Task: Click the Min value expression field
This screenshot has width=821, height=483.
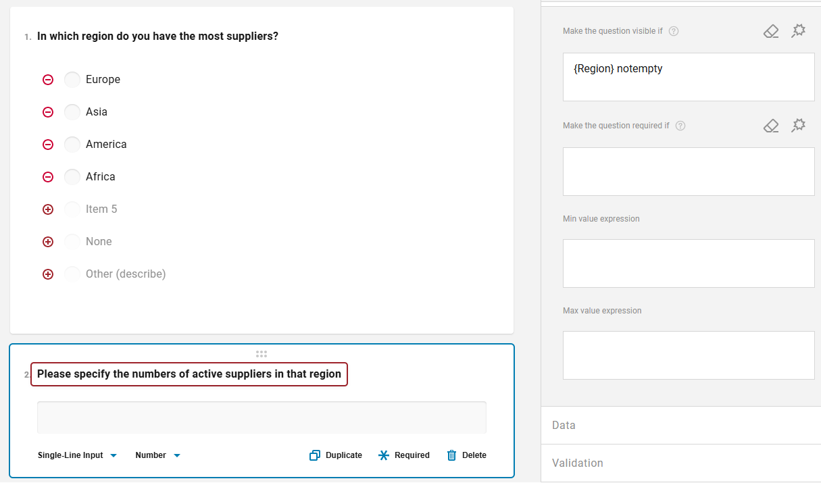Action: [x=689, y=263]
